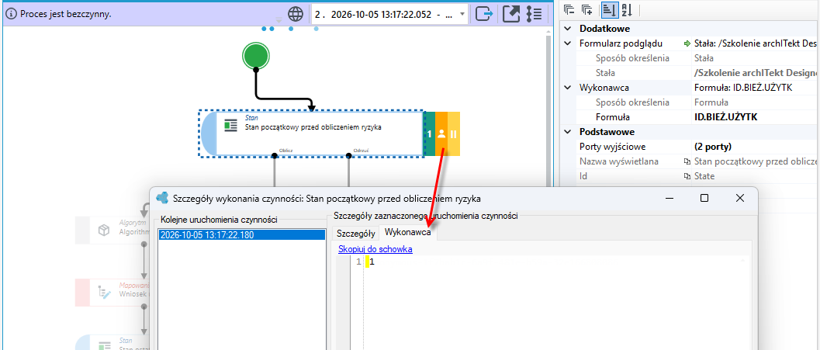Click the exit arrow icon in toolbar
The image size is (820, 350).
point(484,14)
